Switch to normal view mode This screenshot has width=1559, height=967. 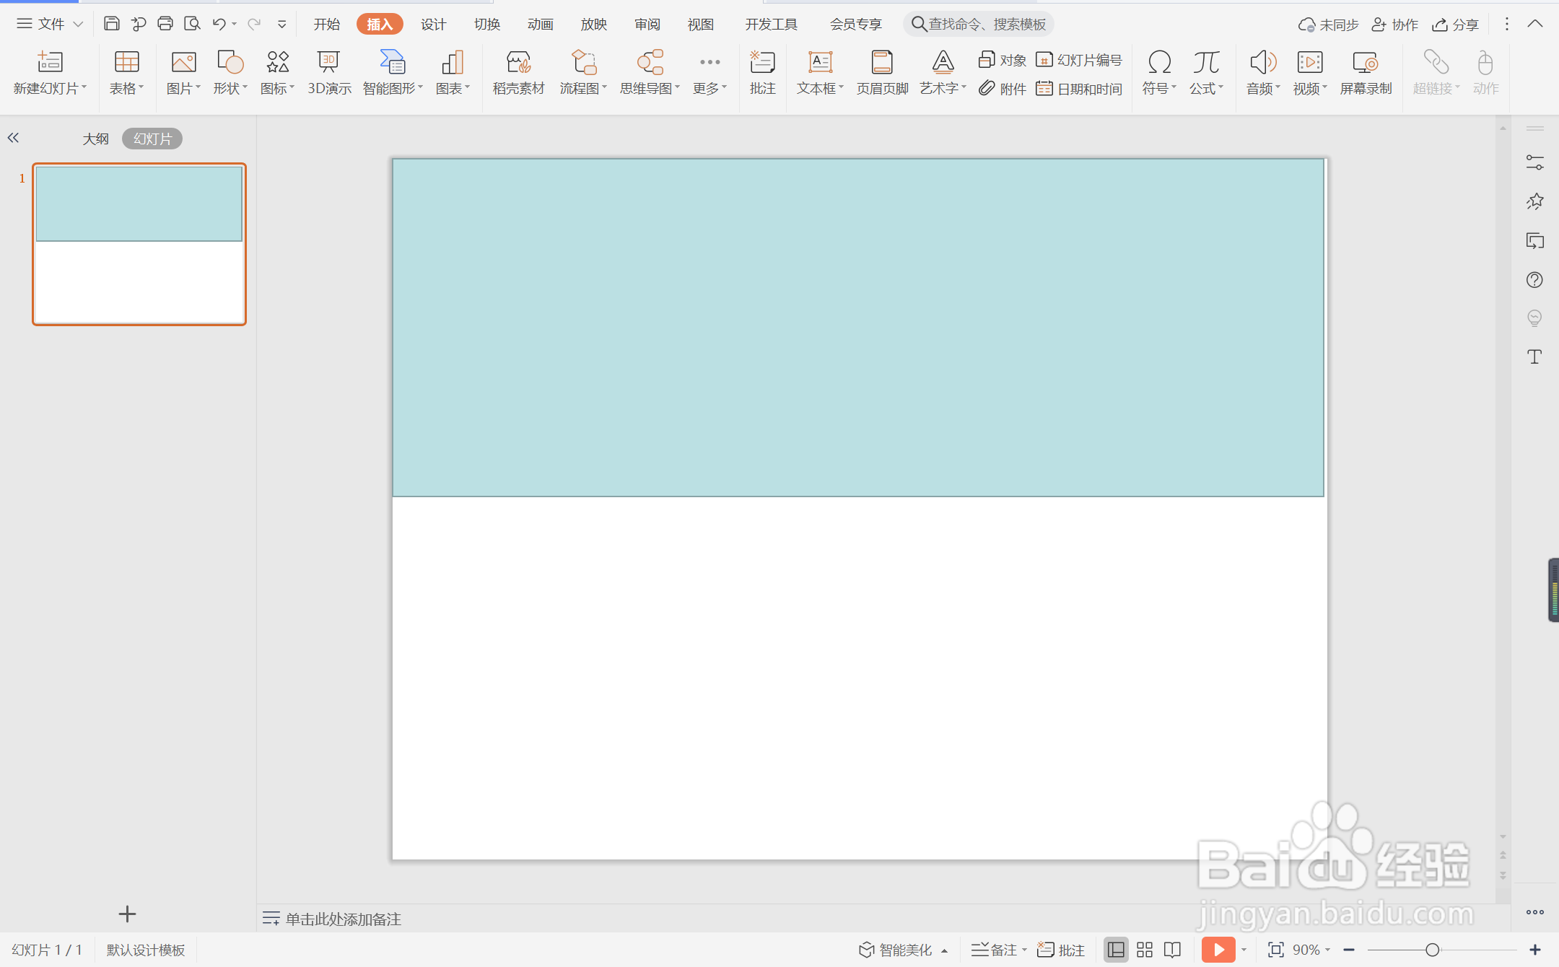pos(1115,950)
